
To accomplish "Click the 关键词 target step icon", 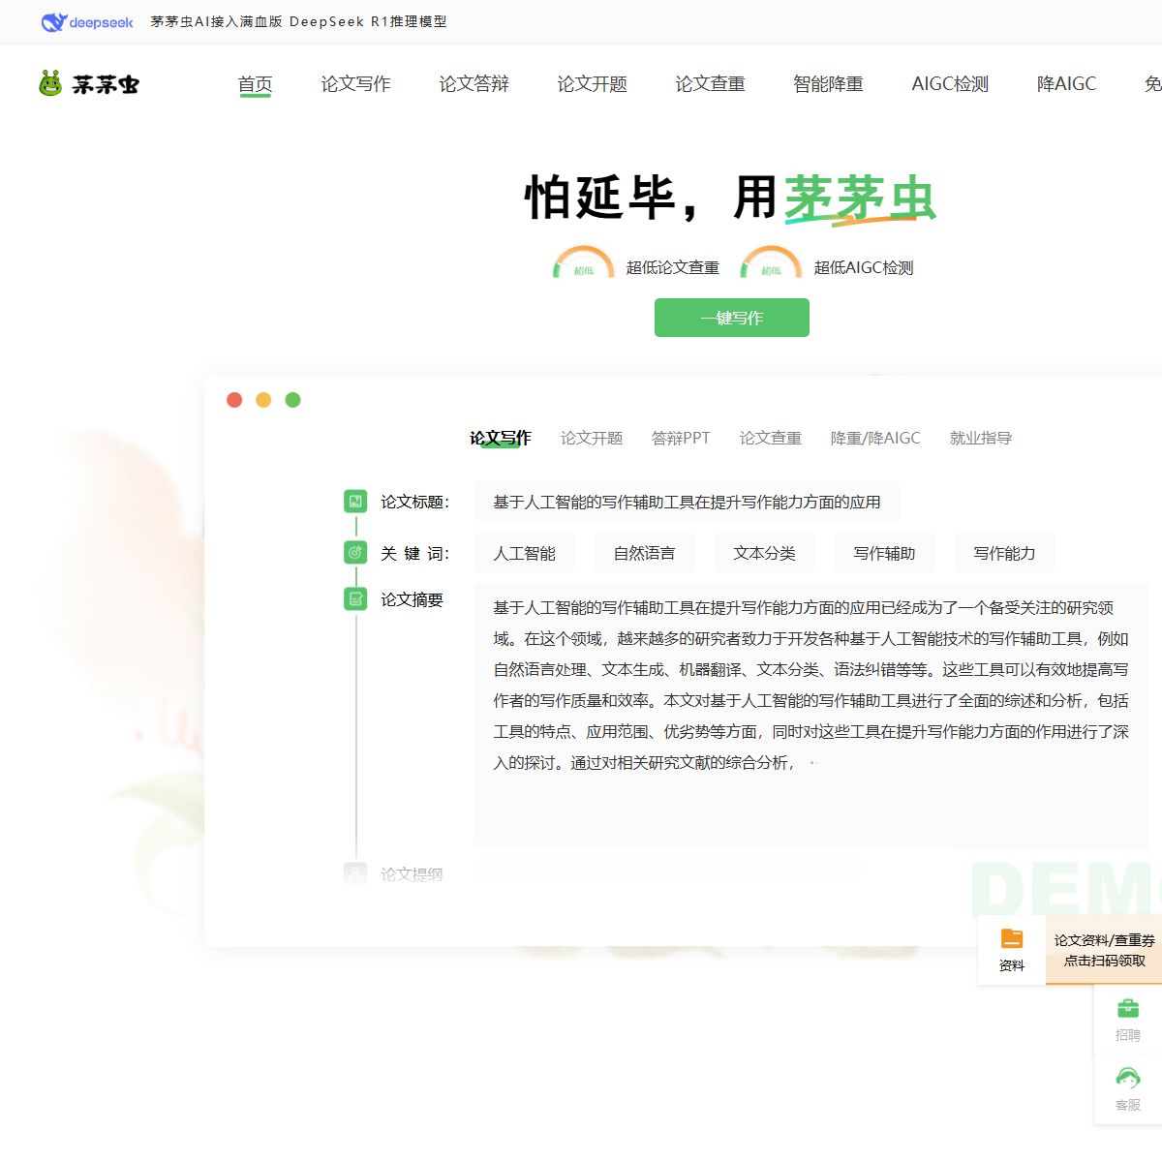I will pos(355,552).
